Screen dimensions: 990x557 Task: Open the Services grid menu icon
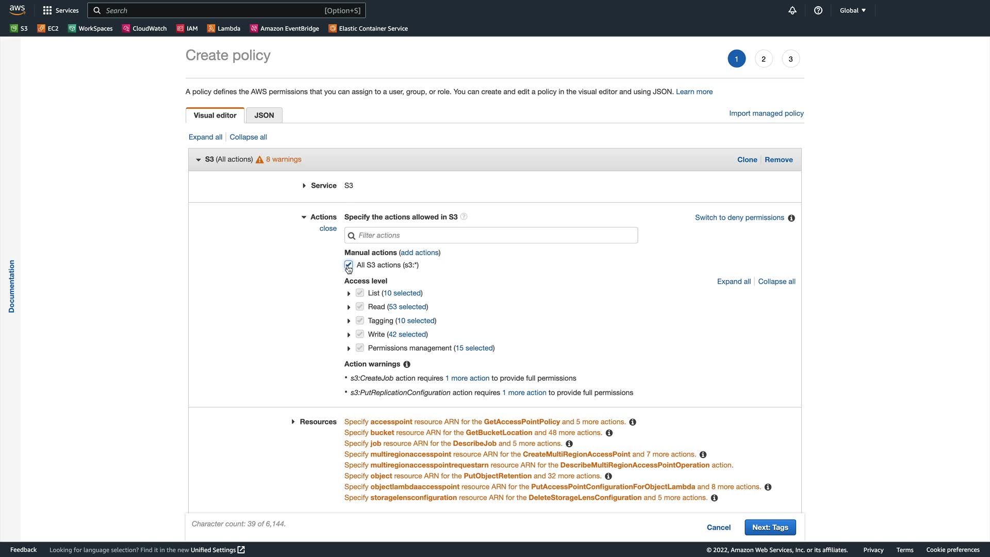47,10
